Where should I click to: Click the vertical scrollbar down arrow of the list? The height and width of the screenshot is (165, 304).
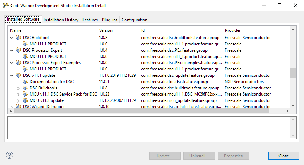coord(293,105)
